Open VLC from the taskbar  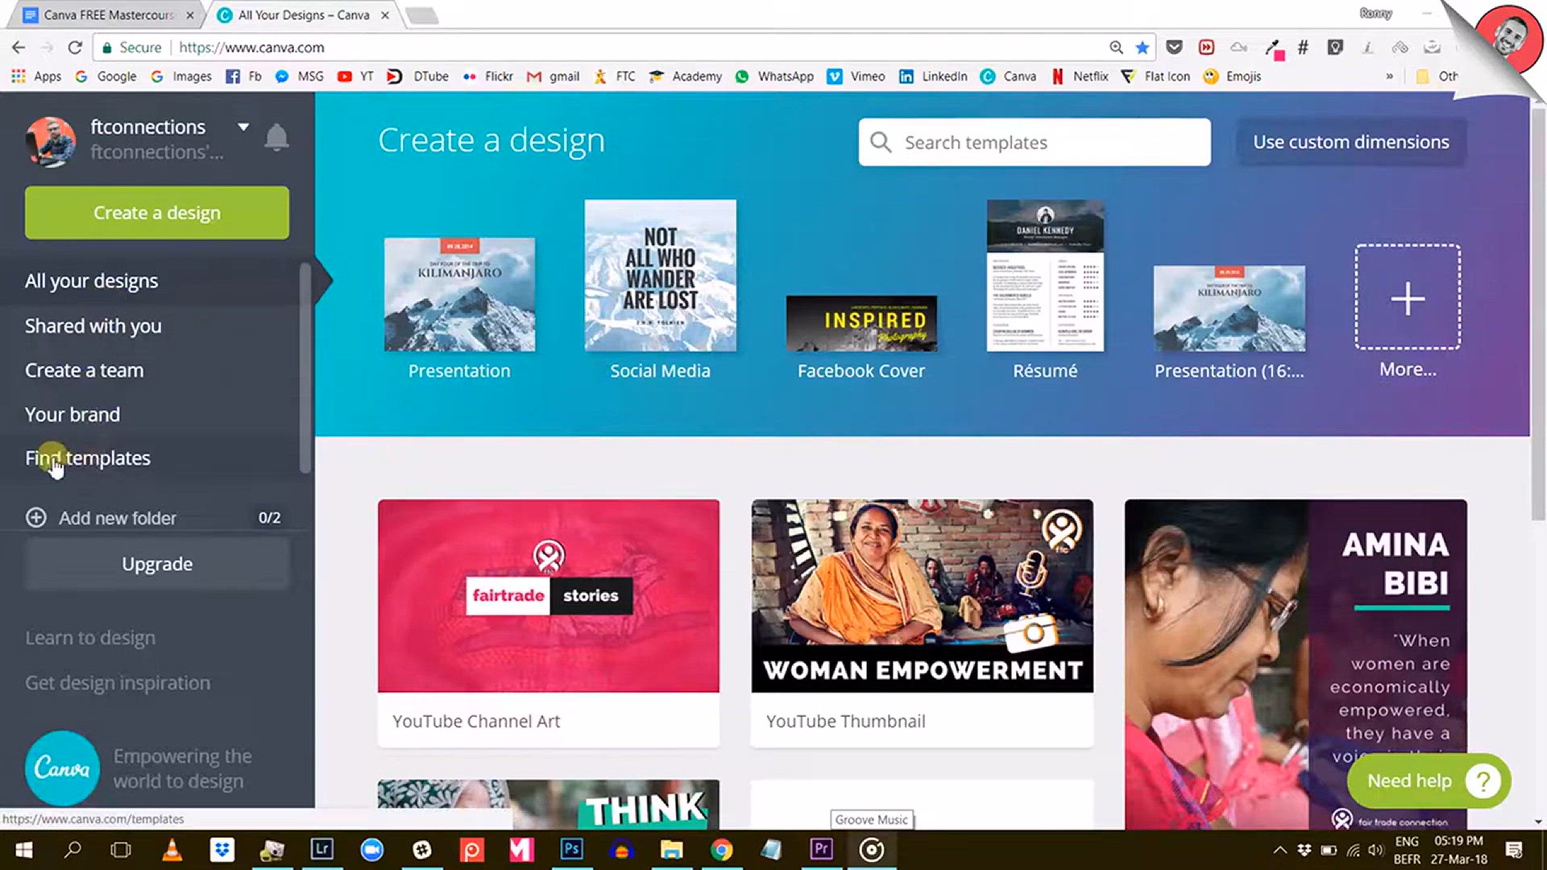[x=172, y=850]
